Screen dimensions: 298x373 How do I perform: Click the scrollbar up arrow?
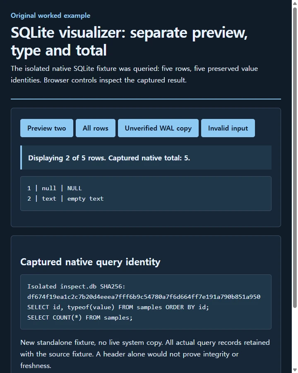tap(295, 3)
